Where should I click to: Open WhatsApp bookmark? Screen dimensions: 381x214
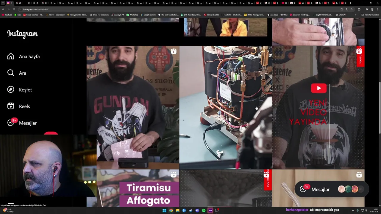click(132, 15)
